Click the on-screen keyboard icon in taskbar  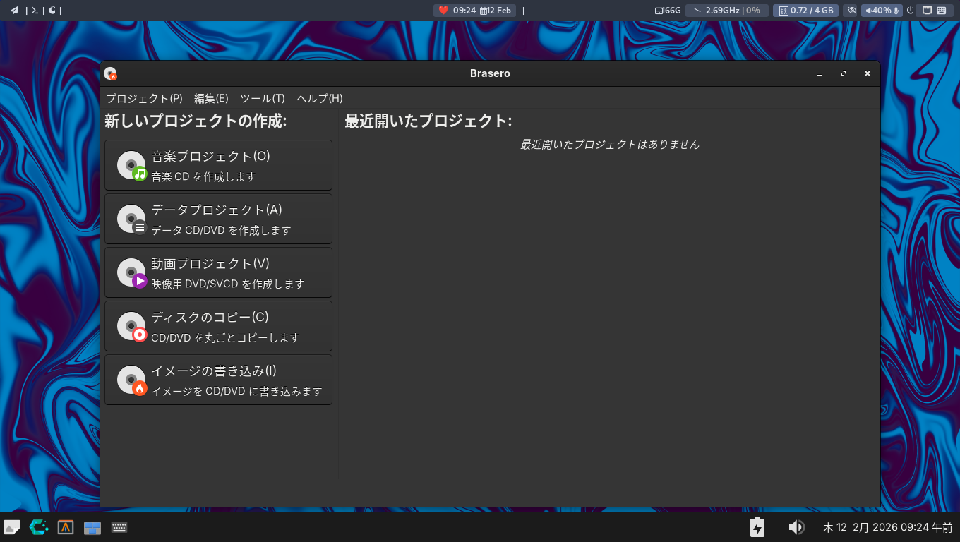coord(119,527)
